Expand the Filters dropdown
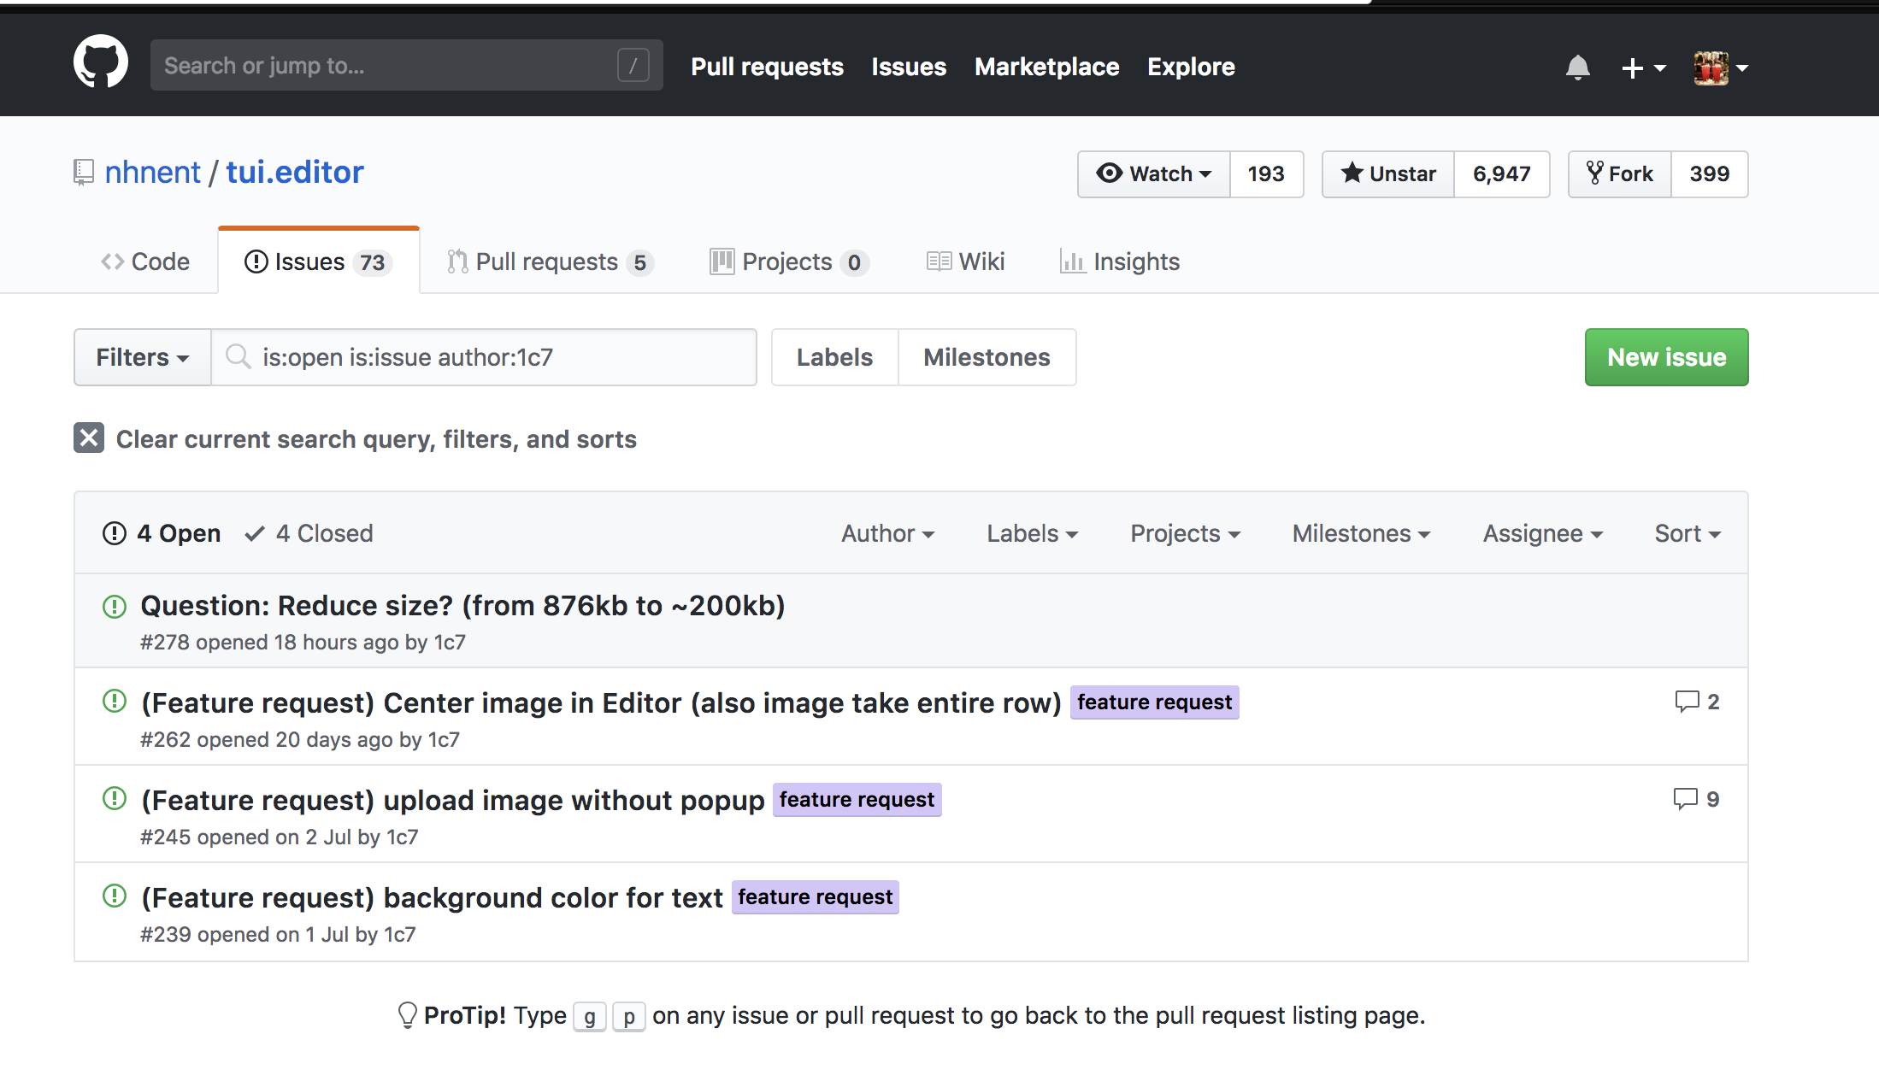Screen dimensions: 1879x1087 [142, 357]
